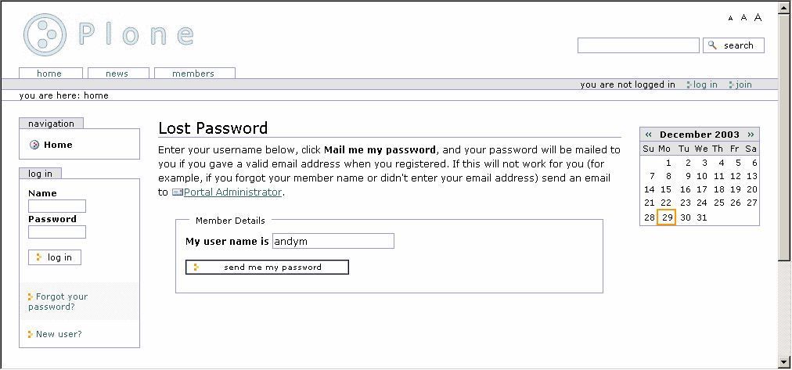Viewport: 792px width, 370px height.
Task: Click the New user link
Action: click(x=59, y=334)
